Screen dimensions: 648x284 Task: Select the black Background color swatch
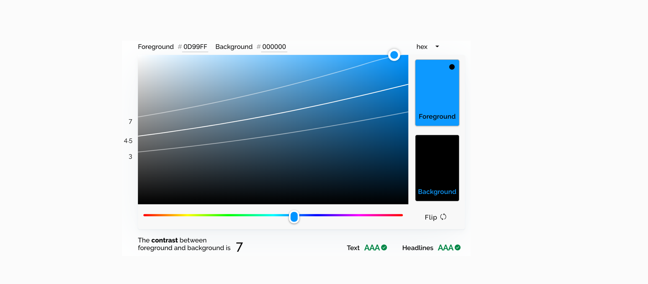(x=437, y=168)
